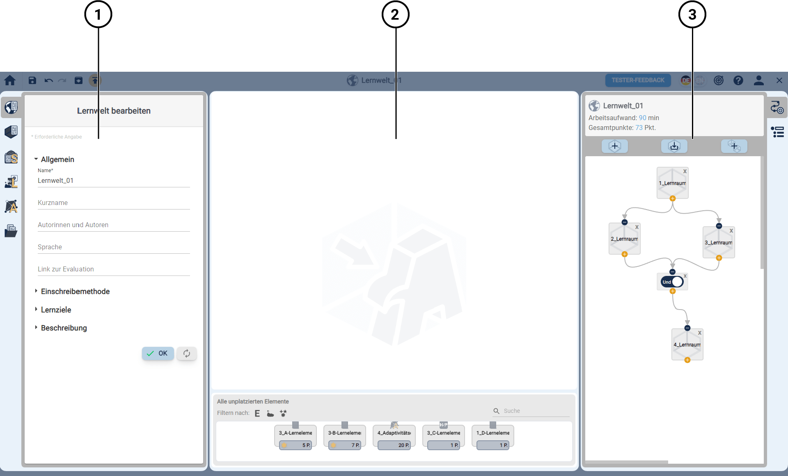This screenshot has height=476, width=788.
Task: Select the 1_Lernraum node
Action: pos(672,183)
